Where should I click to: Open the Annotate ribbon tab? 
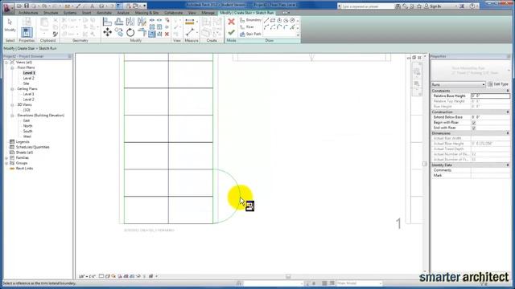[104, 13]
